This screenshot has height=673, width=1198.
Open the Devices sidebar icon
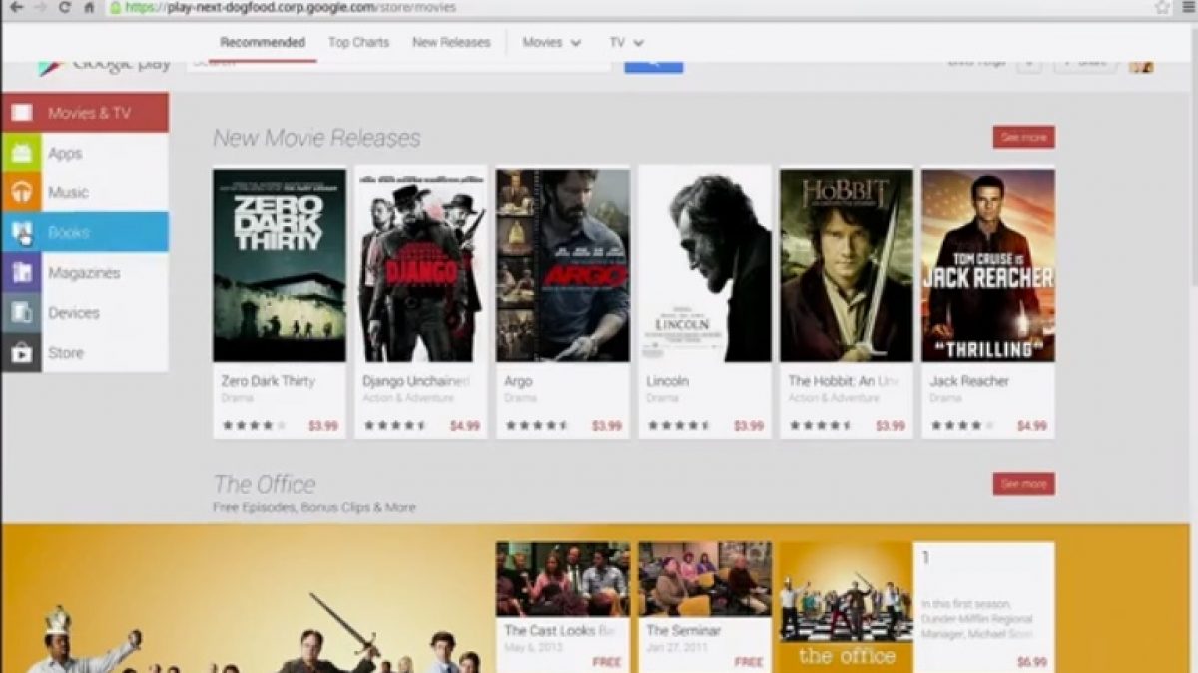pyautogui.click(x=21, y=312)
